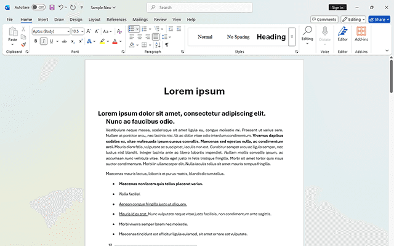Expand the Styles gallery More arrow
The height and width of the screenshot is (246, 394).
click(x=292, y=37)
